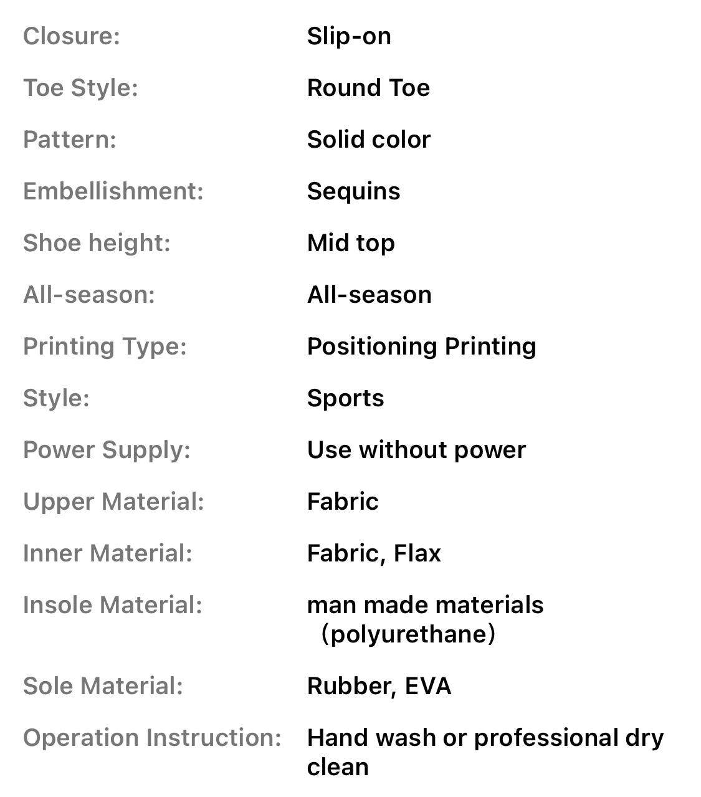Tap the "Round Toe" value text
The image size is (701, 797).
368,88
